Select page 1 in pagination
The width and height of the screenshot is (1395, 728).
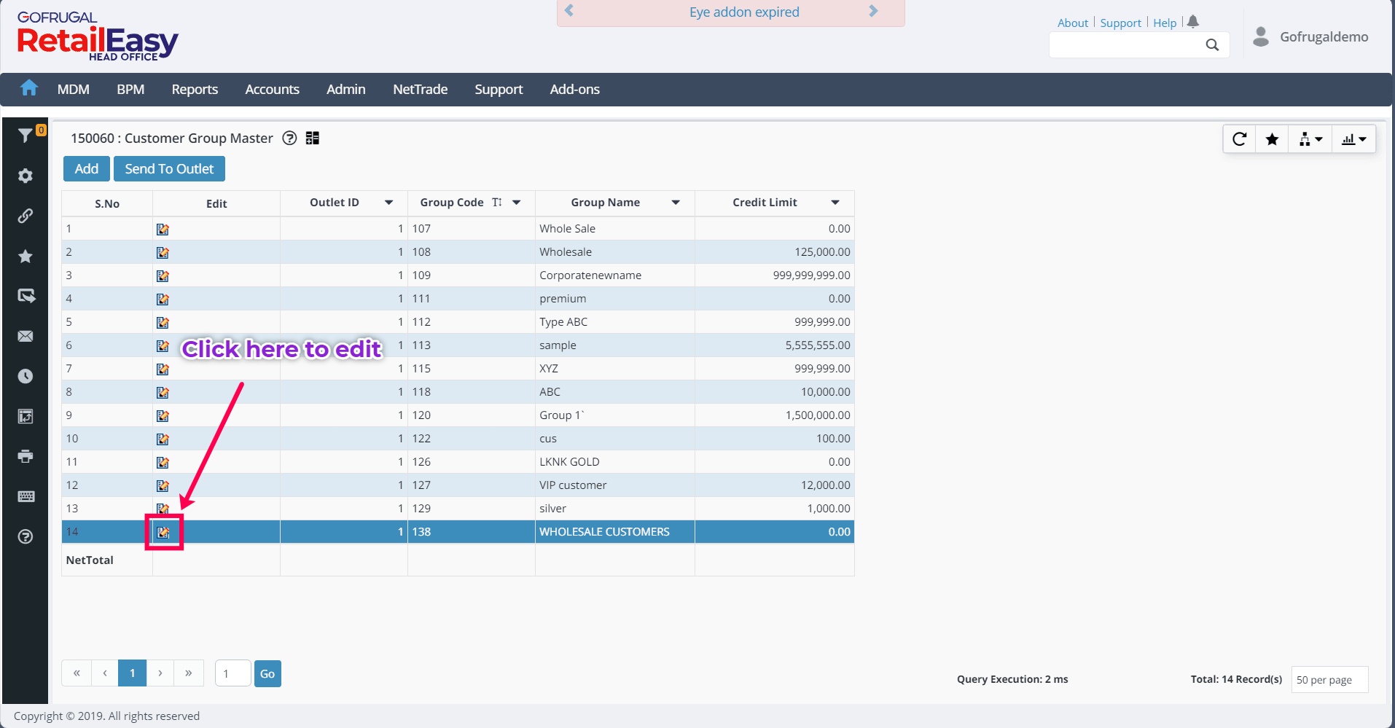click(x=133, y=673)
